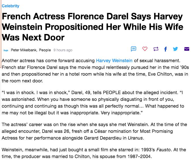The height and width of the screenshot is (163, 191).
Task: Click the word PEOPLE in the quote paragraph
Action: tap(112, 93)
